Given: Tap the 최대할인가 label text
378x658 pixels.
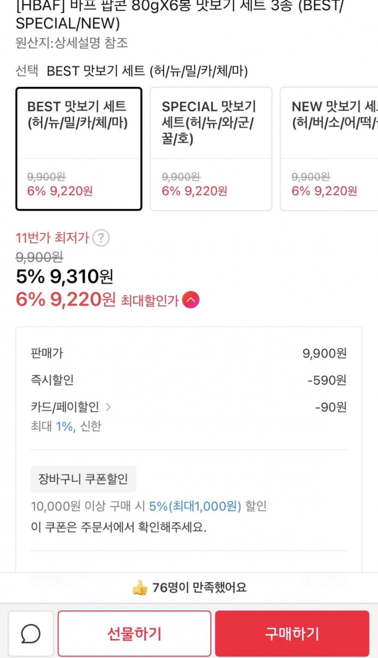Looking at the screenshot, I should [x=149, y=300].
